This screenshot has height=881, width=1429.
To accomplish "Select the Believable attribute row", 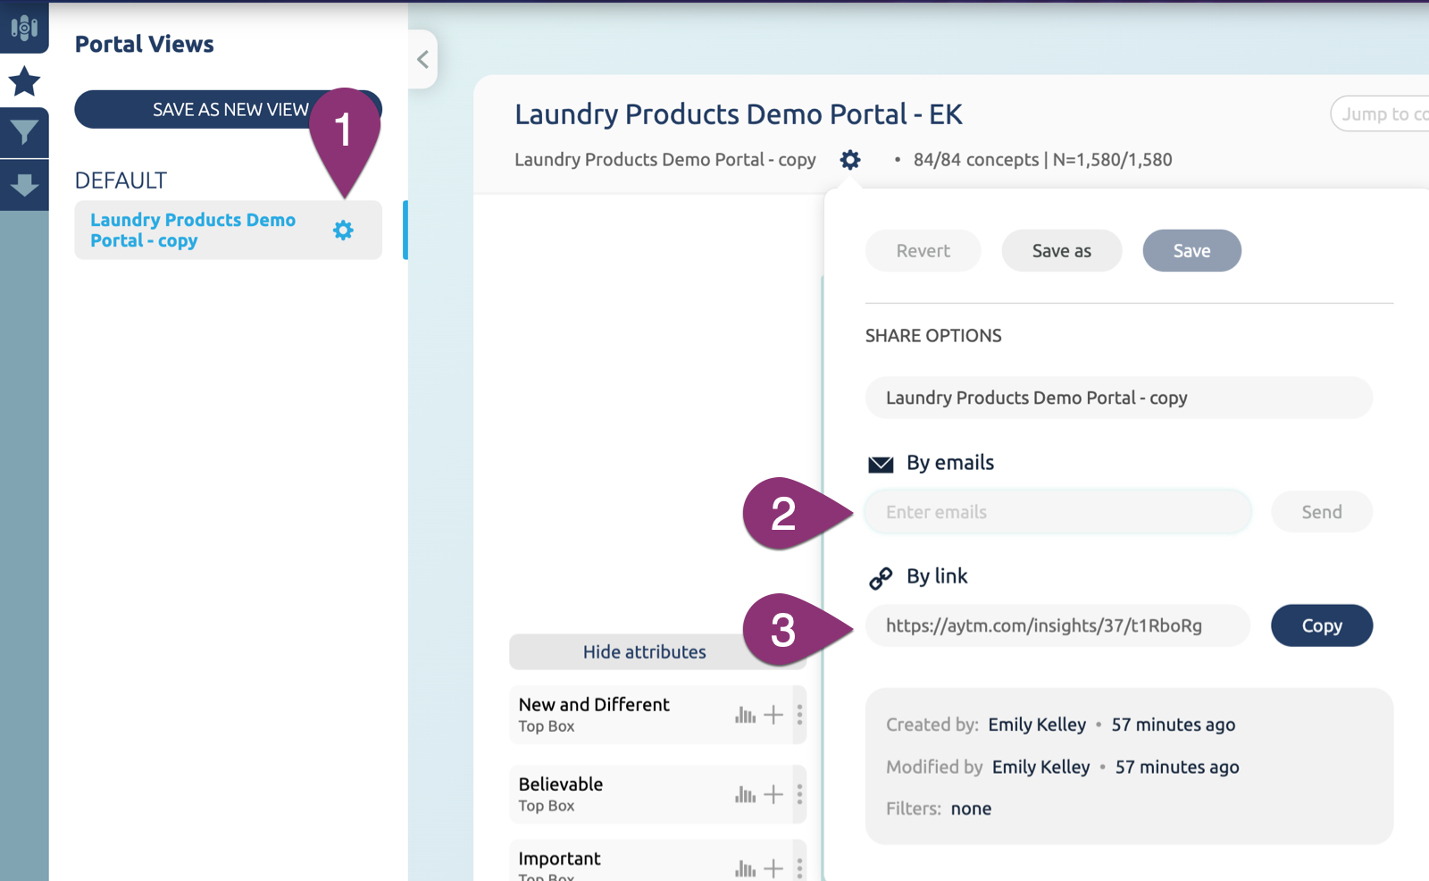I will pos(657,794).
